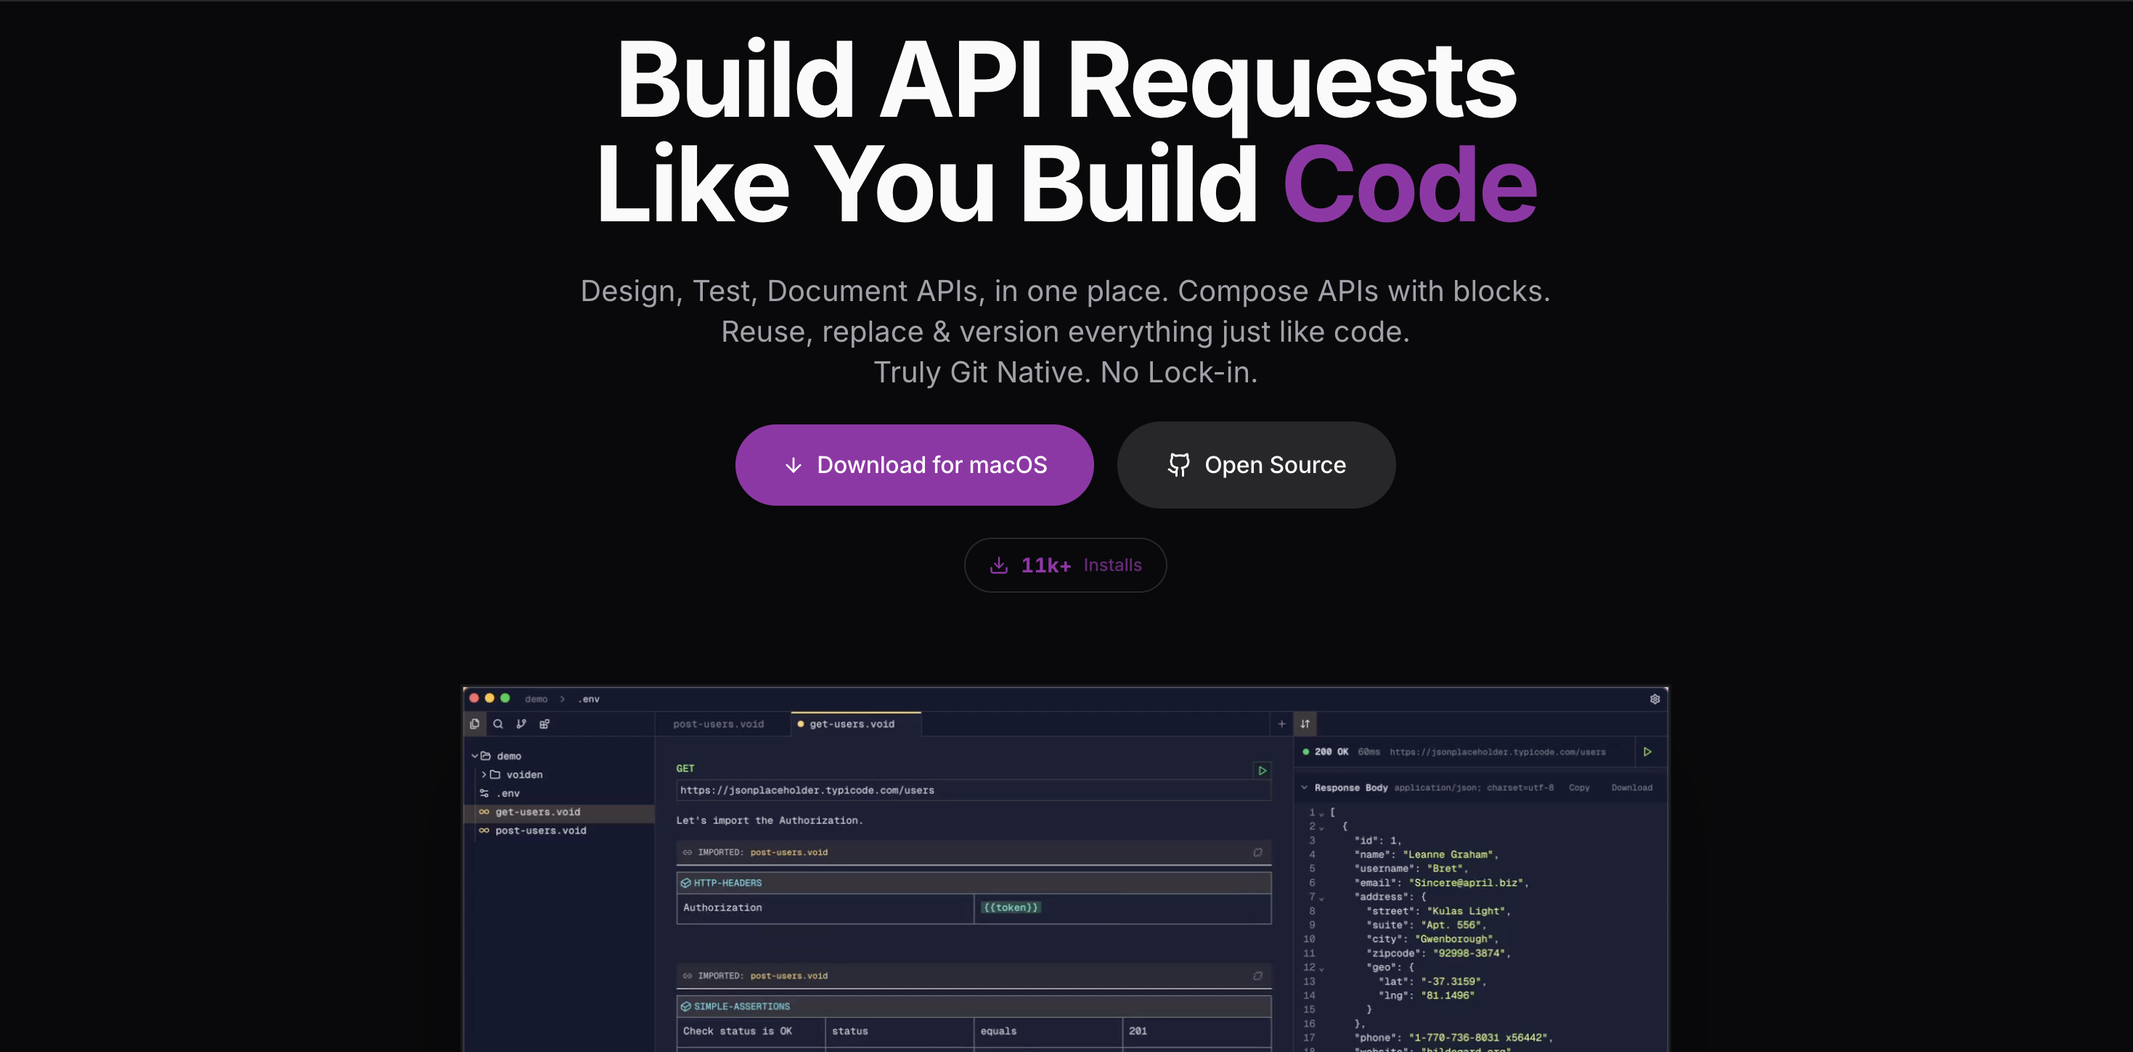This screenshot has height=1052, width=2133.
Task: Open .env file in the file tree
Action: tap(507, 793)
